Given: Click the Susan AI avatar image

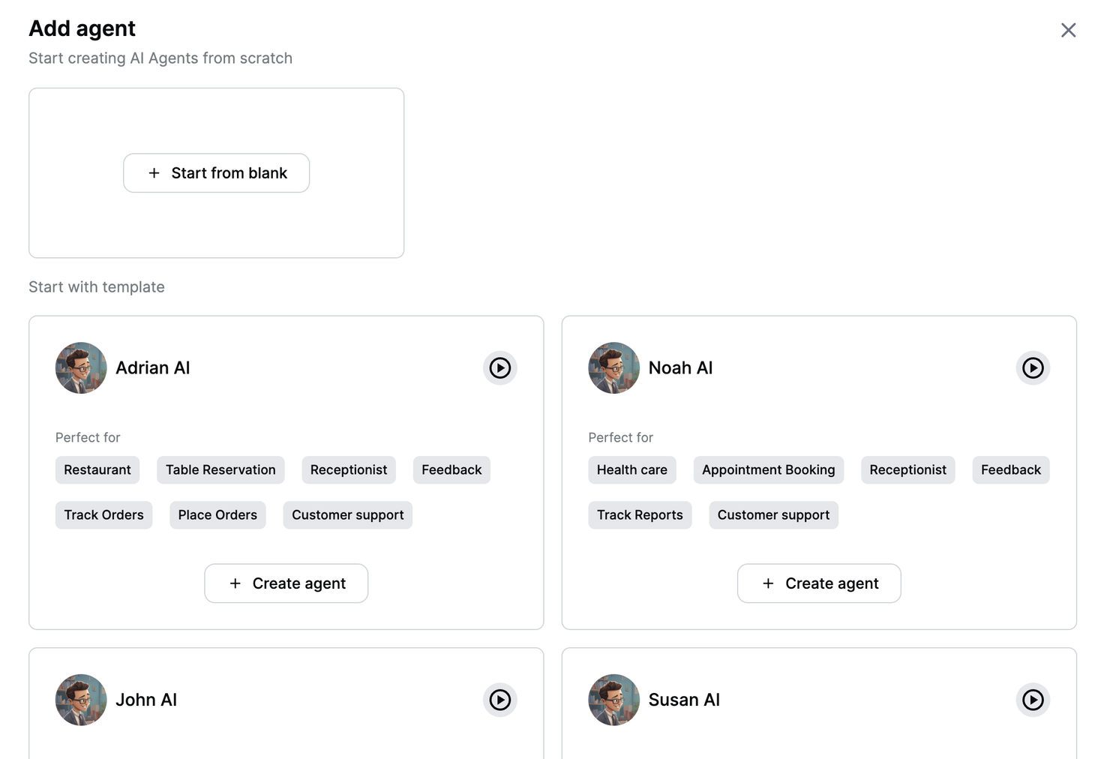Looking at the screenshot, I should tap(613, 700).
